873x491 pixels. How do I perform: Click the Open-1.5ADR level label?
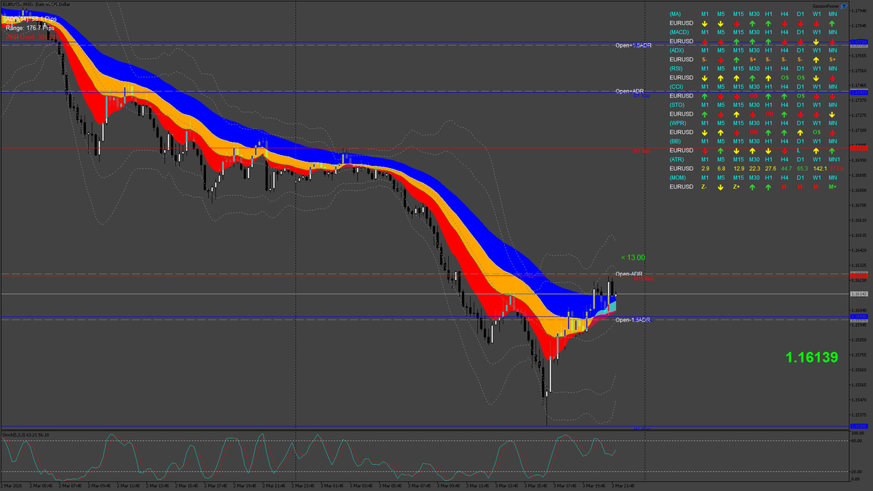[x=633, y=320]
